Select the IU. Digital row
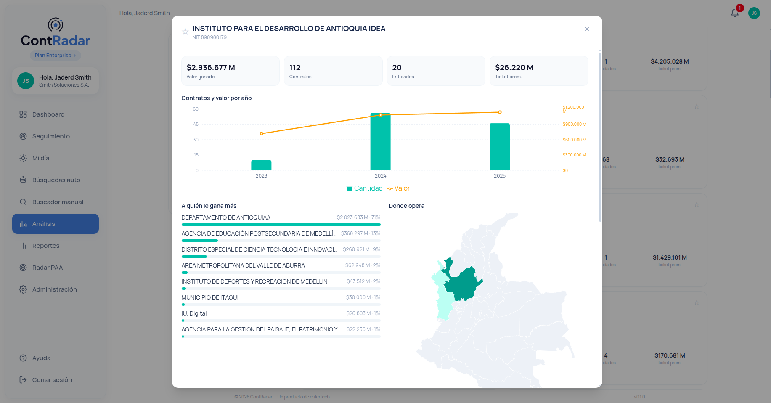 coord(281,316)
